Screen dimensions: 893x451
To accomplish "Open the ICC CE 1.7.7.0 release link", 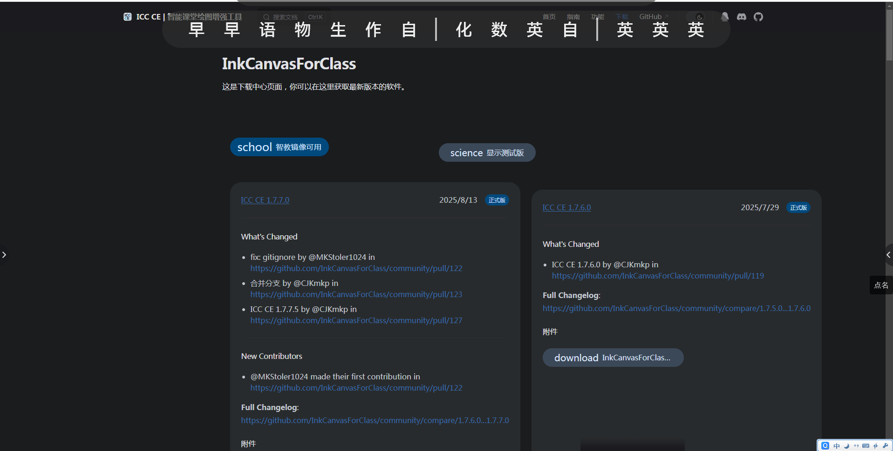I will pyautogui.click(x=265, y=200).
